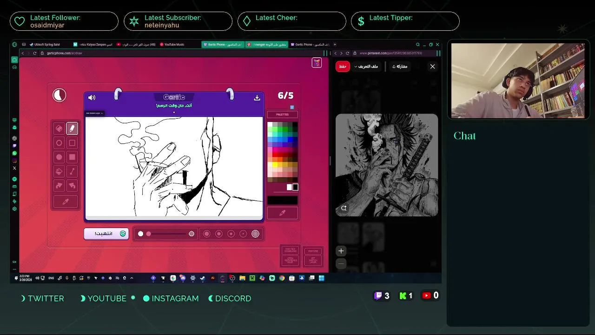Go back in the Gartic Phone browser pane
This screenshot has width=595, height=335.
pos(23,53)
